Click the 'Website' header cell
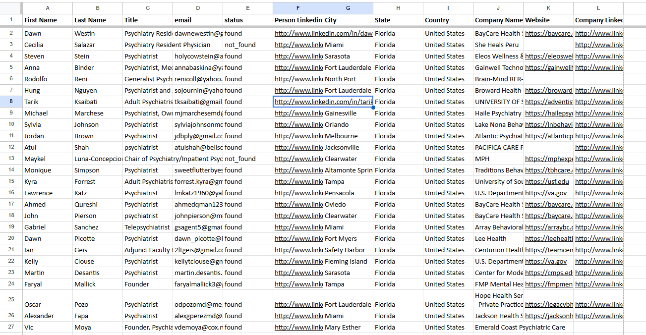This screenshot has height=335, width=646. [x=548, y=20]
